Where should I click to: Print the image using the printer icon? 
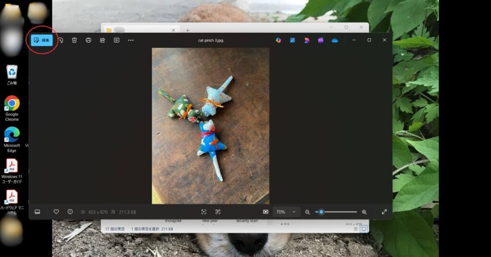(88, 40)
